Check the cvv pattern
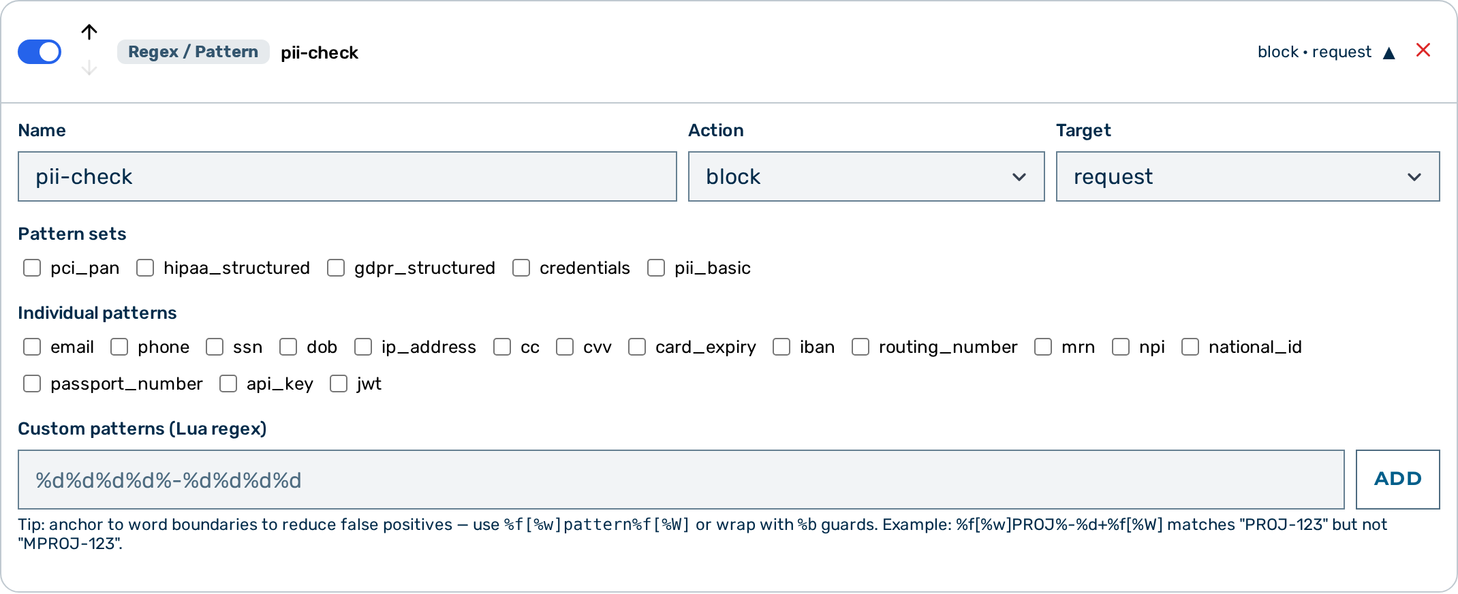The width and height of the screenshot is (1458, 594). pyautogui.click(x=565, y=347)
